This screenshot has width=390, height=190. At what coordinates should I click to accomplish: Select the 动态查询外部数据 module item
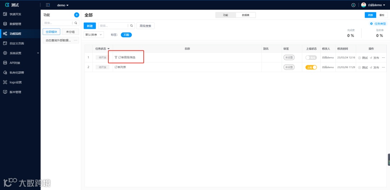point(58,40)
